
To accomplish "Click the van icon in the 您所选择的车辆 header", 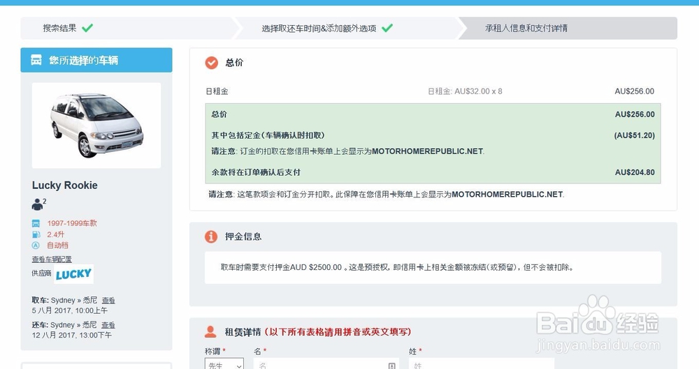I will [x=36, y=60].
